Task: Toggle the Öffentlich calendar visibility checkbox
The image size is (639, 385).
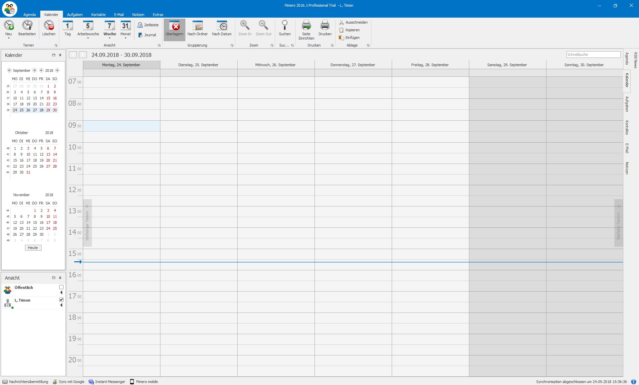Action: 61,287
